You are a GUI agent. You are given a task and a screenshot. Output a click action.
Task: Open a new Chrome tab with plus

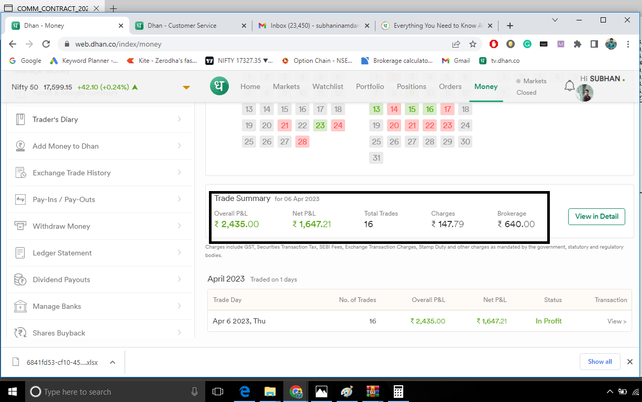tap(510, 26)
